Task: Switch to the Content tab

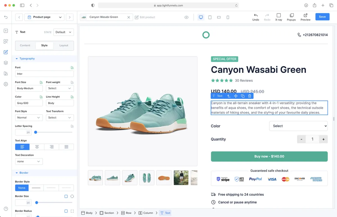Action: 25,45
